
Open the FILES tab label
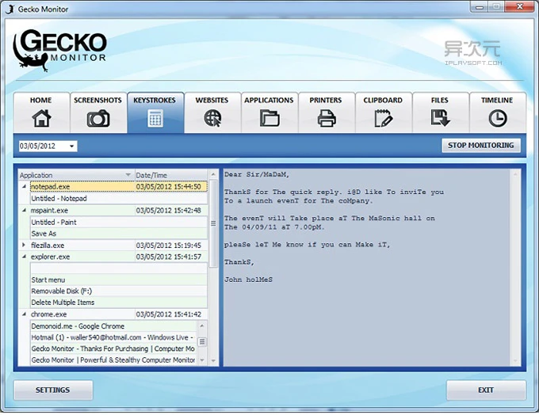pos(440,101)
